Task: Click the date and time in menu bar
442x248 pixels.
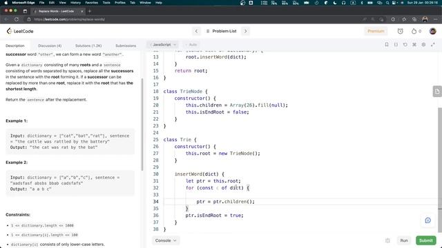Action: tap(422, 3)
